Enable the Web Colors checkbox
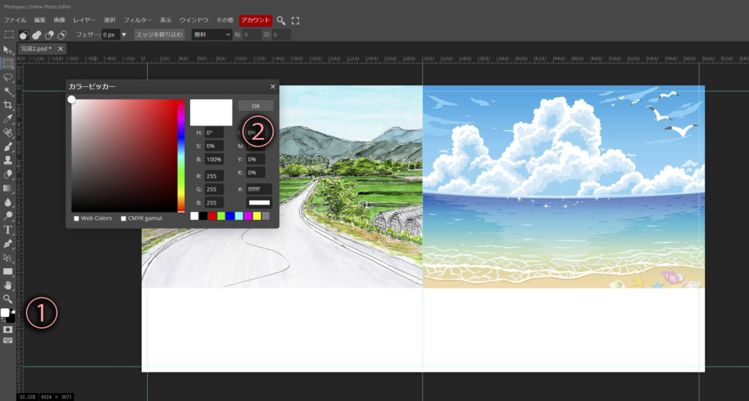The image size is (749, 401). click(77, 218)
